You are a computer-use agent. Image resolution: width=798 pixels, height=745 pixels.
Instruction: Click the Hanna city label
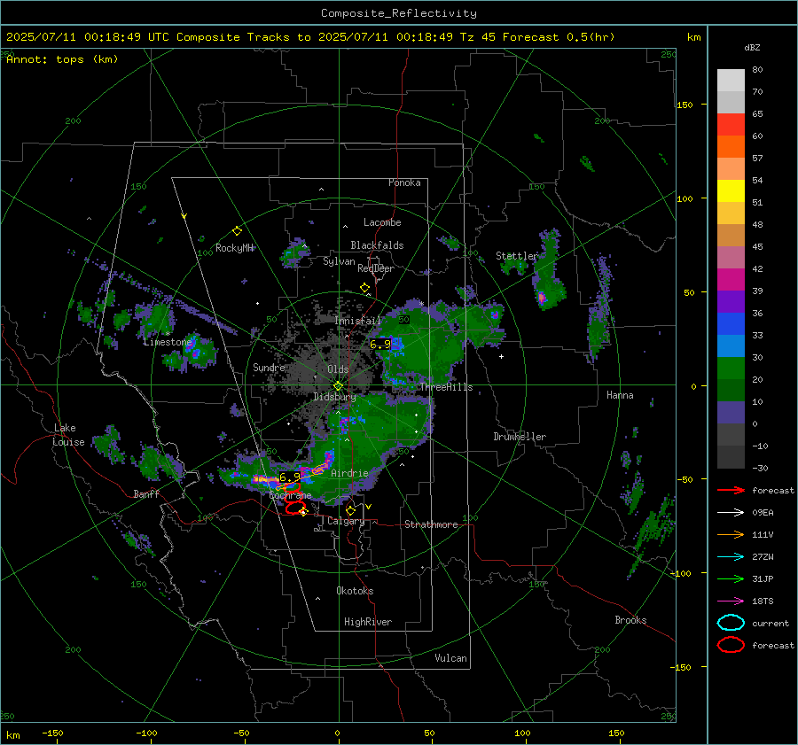pos(620,395)
